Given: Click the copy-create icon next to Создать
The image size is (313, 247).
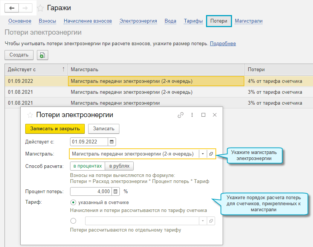Looking at the screenshot, I should (42, 55).
